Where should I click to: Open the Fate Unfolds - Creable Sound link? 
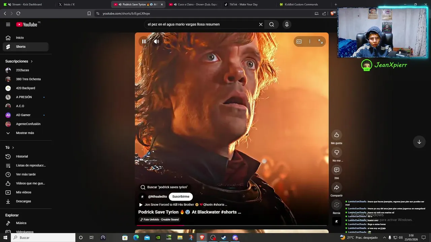(x=160, y=219)
